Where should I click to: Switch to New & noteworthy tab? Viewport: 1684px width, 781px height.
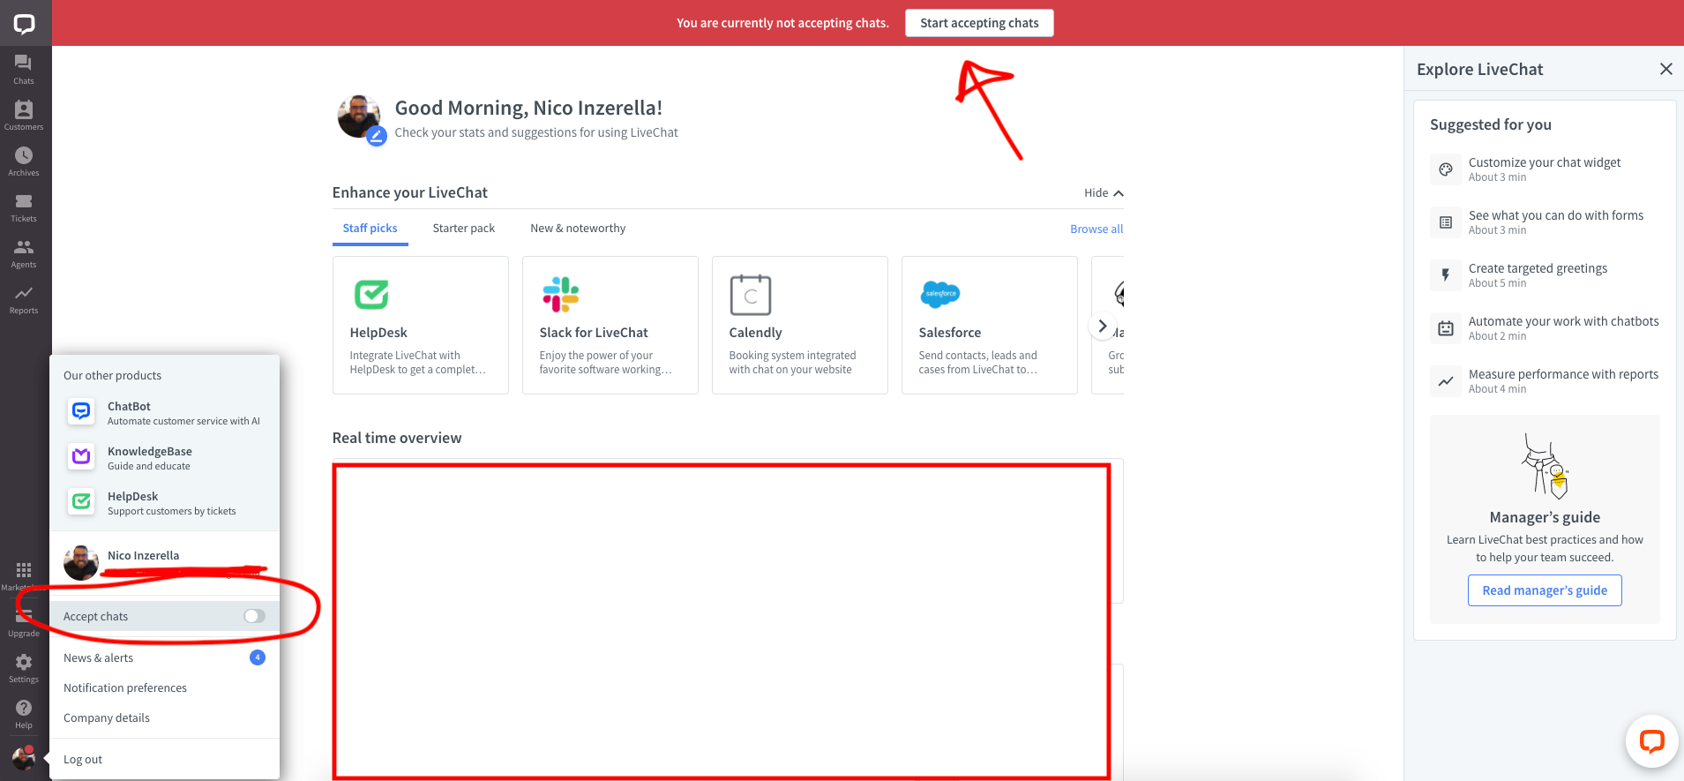(x=578, y=229)
